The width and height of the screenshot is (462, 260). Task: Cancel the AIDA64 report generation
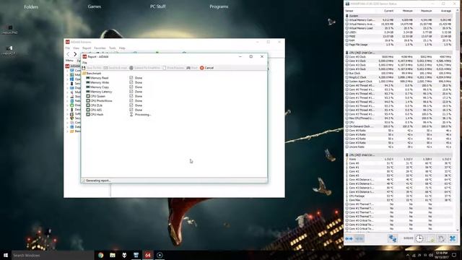click(207, 68)
